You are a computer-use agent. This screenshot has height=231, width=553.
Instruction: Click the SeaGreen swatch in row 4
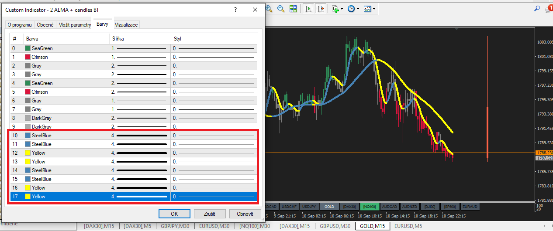click(x=28, y=83)
